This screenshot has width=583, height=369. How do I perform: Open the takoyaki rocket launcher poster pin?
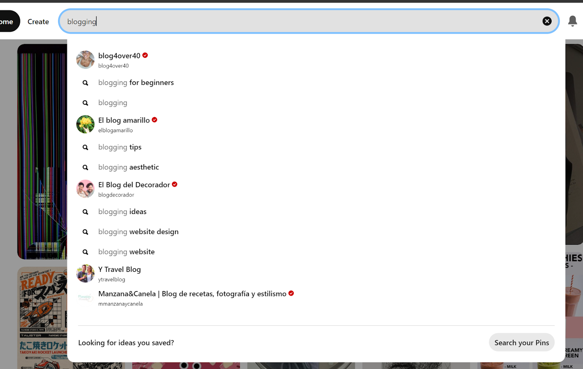pos(42,318)
